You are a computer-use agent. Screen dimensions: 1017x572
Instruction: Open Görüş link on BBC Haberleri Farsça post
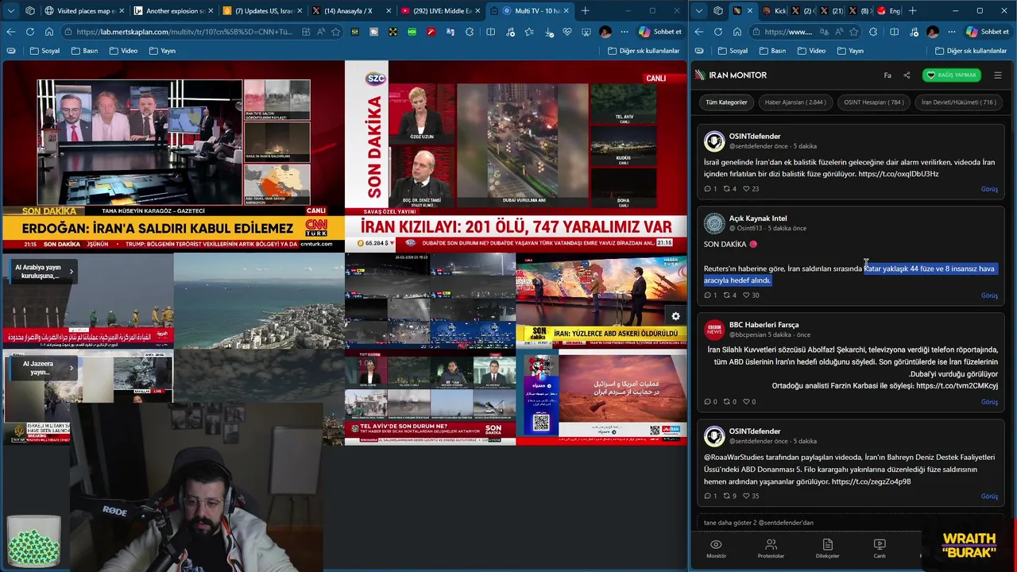pos(989,402)
